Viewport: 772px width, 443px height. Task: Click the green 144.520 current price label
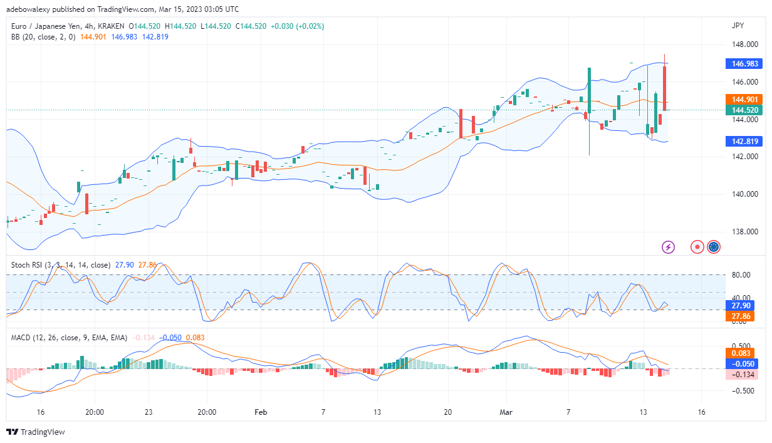[x=743, y=110]
